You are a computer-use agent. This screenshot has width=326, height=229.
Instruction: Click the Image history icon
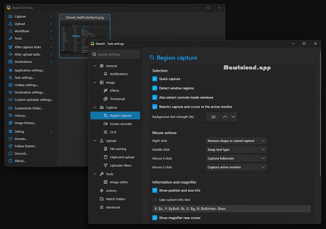point(10,123)
